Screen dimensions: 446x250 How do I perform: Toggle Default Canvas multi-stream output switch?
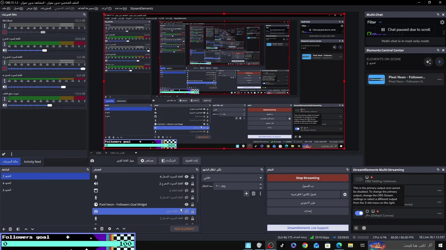(x=359, y=213)
